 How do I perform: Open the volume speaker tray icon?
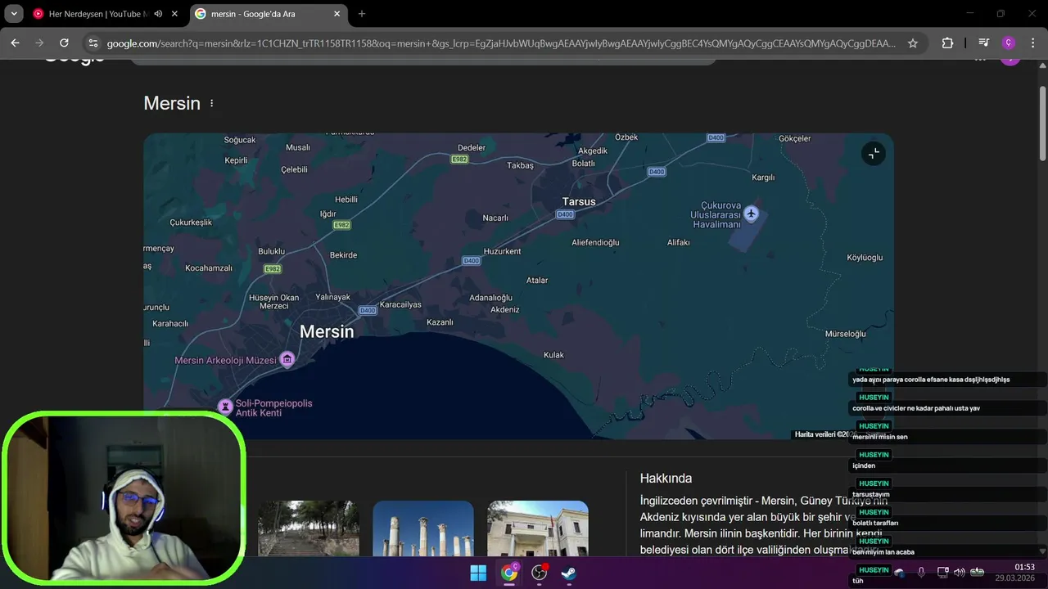click(960, 573)
